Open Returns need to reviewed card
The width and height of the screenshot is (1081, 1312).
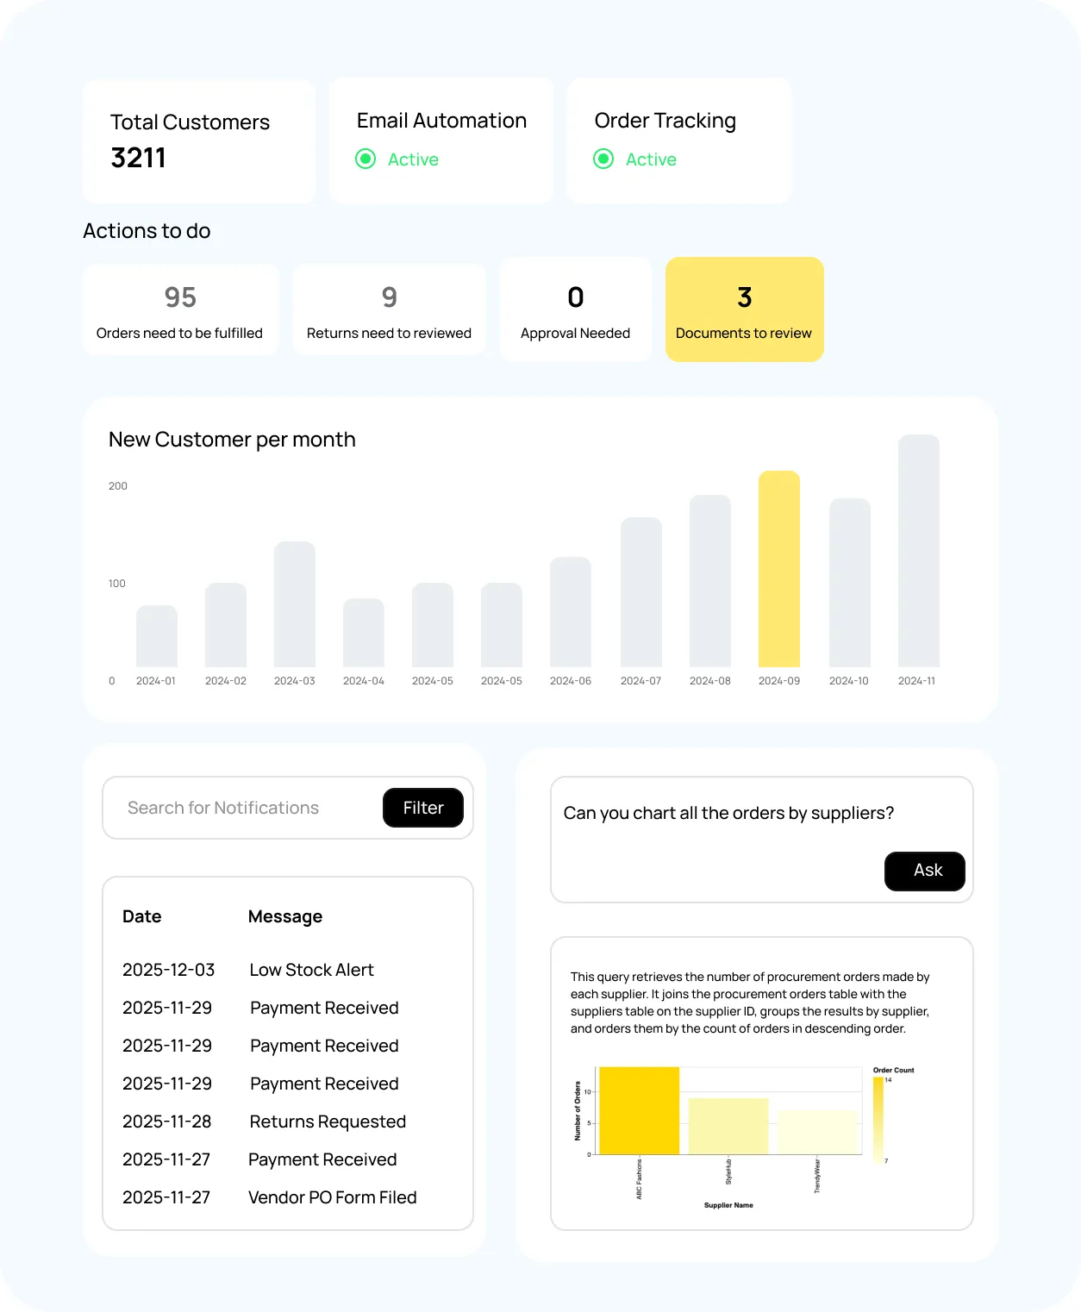point(390,309)
